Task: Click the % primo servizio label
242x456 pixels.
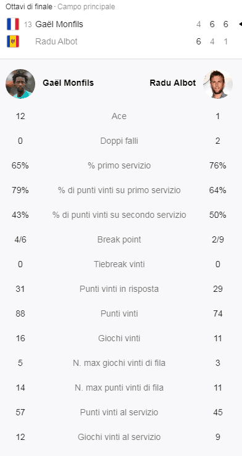Action: pos(119,166)
